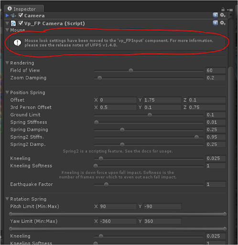The width and height of the screenshot is (238, 245).
Task: Click Position Spring Kneeling value field 0.025
Action: coord(216,158)
